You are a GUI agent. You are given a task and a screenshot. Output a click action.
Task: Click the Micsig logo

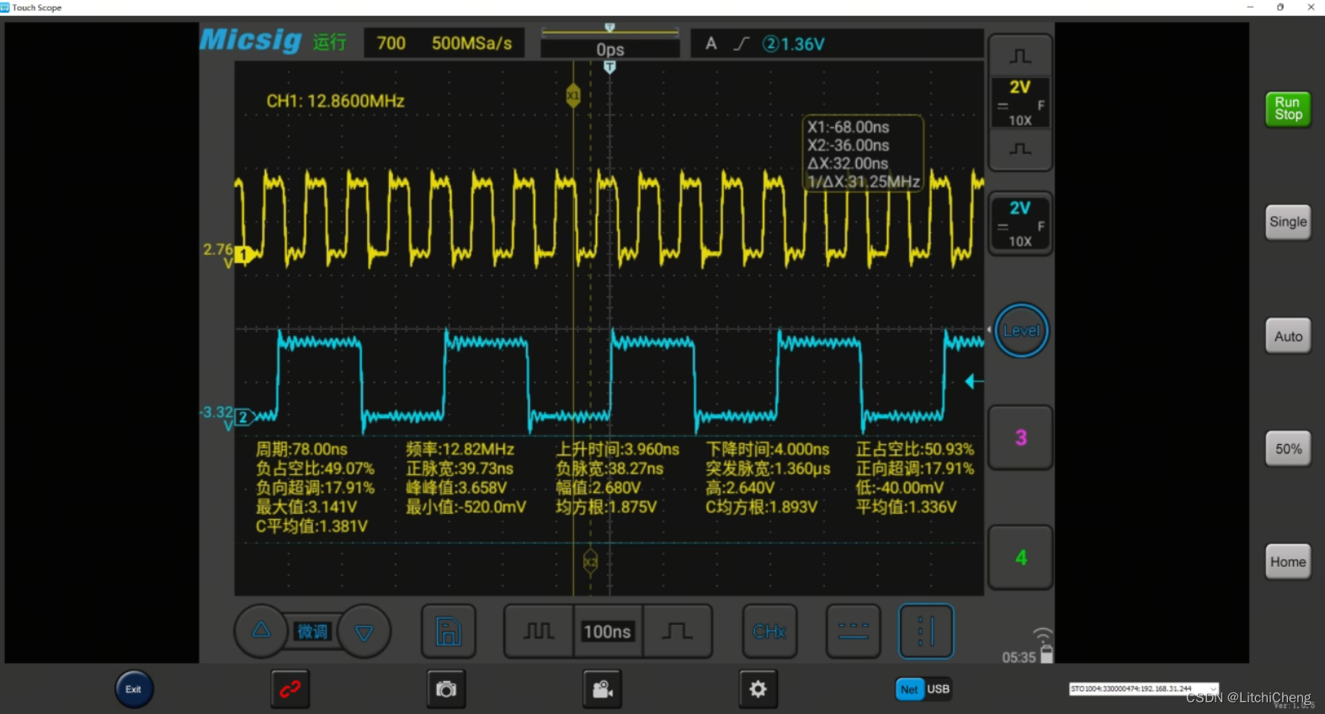coord(250,40)
